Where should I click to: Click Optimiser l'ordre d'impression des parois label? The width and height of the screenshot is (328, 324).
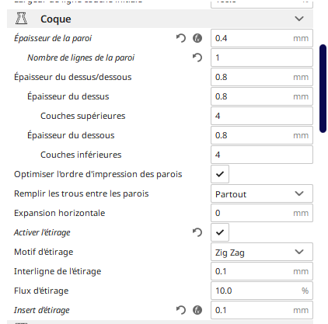(98, 174)
